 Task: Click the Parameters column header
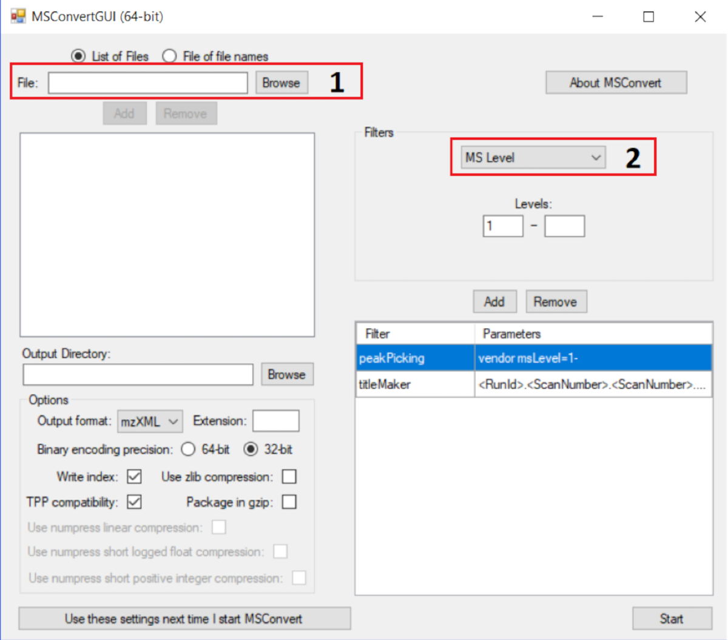click(593, 334)
